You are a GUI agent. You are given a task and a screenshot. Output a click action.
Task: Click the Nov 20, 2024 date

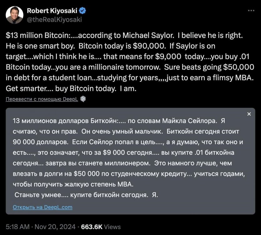(x=56, y=227)
